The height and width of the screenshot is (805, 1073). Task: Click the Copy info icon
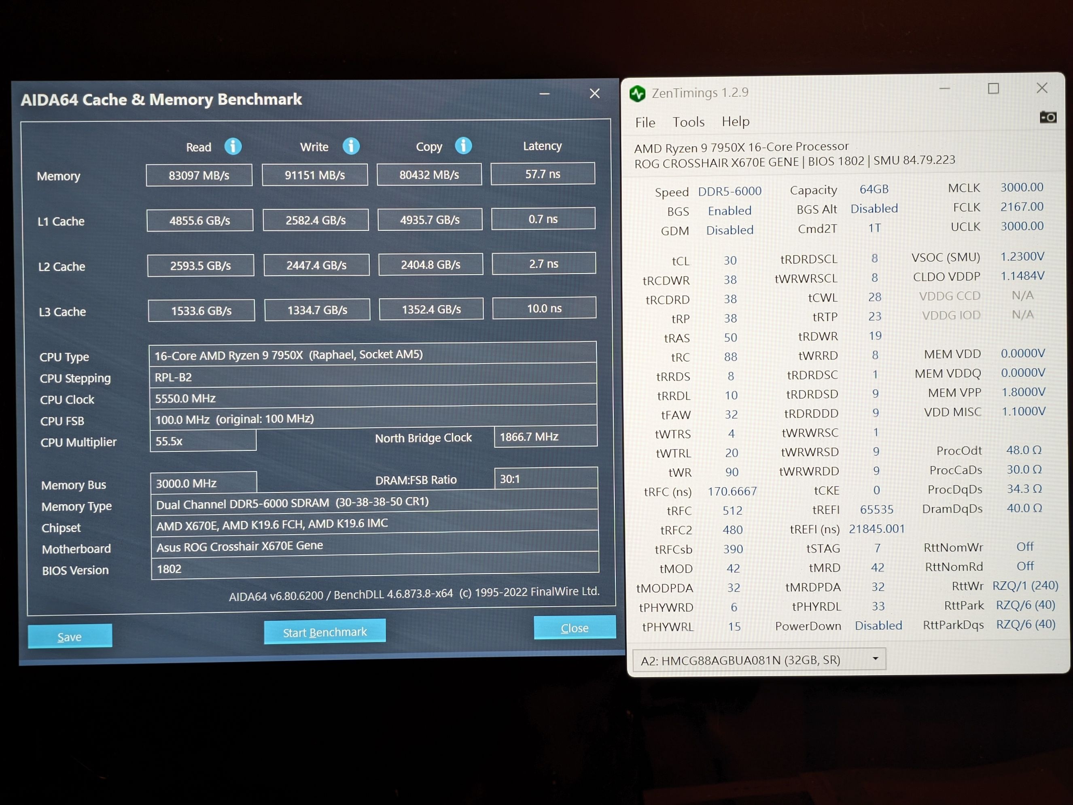click(463, 145)
